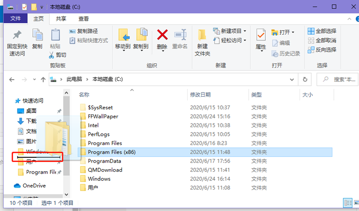This screenshot has height=211, width=359.
Task: Click the search box
Action: pos(337,79)
